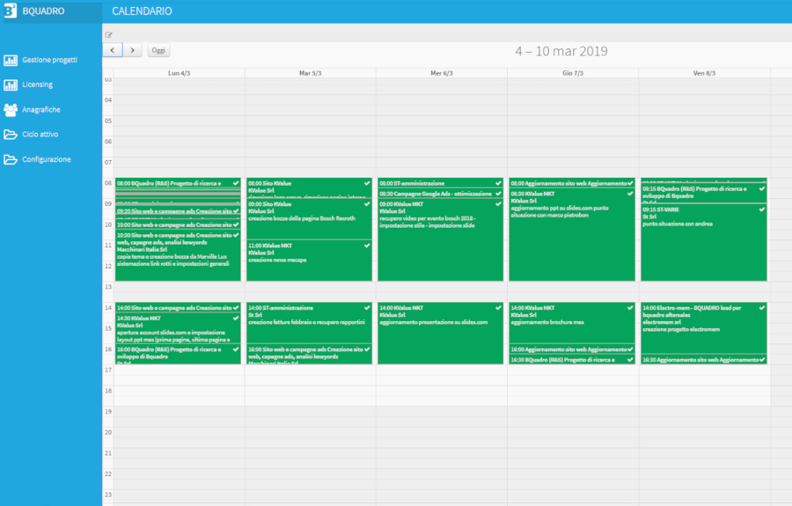Viewport: 792px width, 506px height.
Task: Open Friday 14:00 Electro-mem BQUADRO lead event
Action: (x=704, y=328)
